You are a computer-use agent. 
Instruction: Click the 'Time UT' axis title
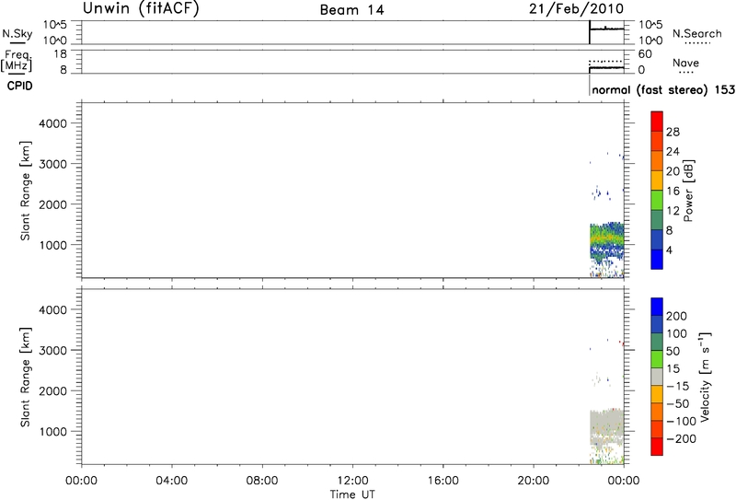[352, 494]
